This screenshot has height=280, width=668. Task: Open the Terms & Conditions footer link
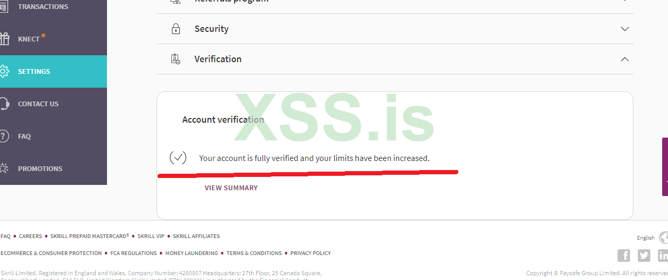coord(254,253)
